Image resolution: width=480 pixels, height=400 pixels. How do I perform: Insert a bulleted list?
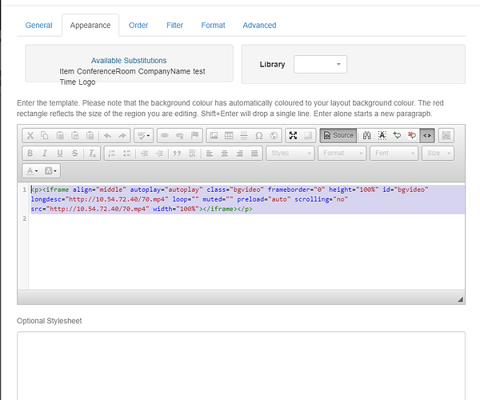coord(126,154)
